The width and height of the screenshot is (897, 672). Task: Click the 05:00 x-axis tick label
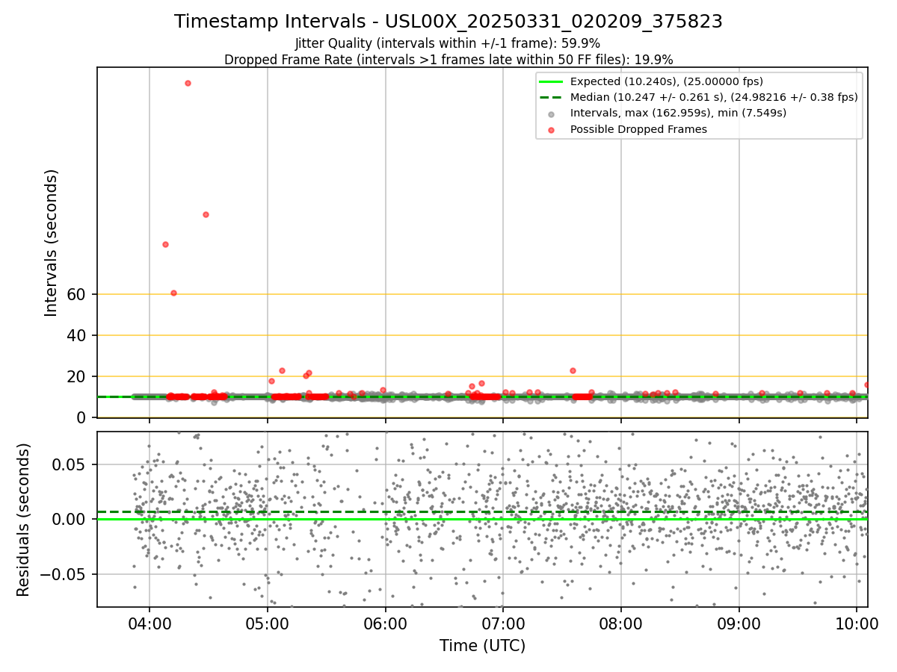click(x=268, y=625)
